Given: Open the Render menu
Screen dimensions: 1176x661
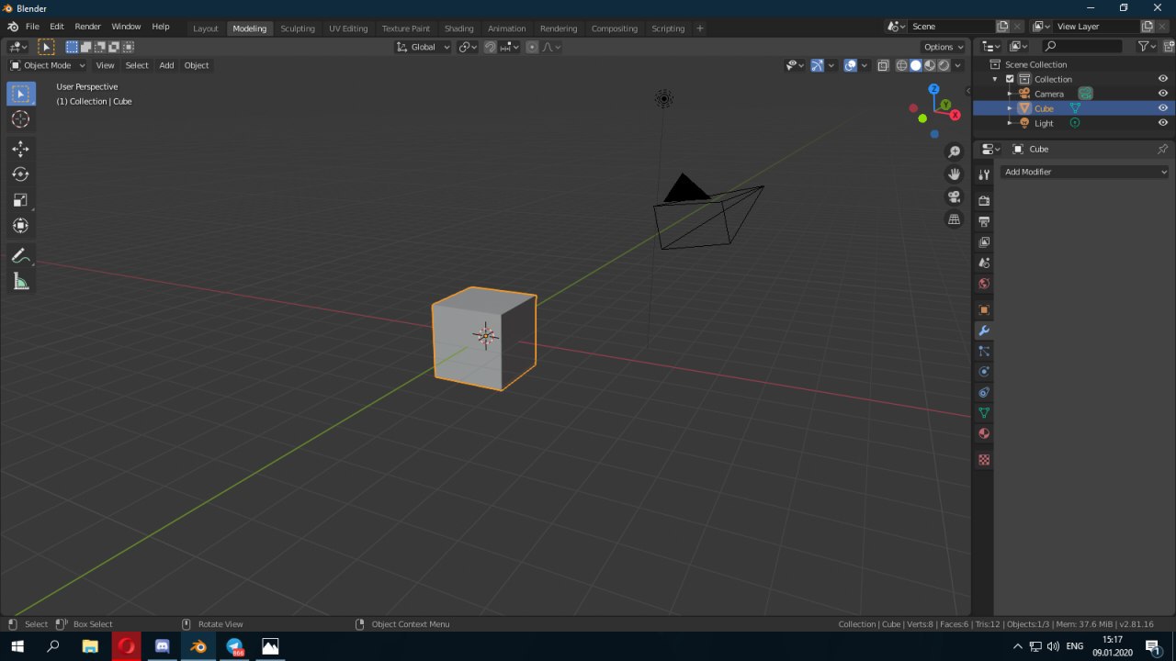Looking at the screenshot, I should coord(87,27).
